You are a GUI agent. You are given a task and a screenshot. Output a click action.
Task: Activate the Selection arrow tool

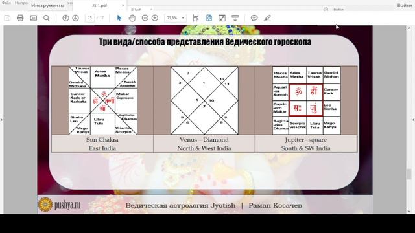[x=119, y=18]
